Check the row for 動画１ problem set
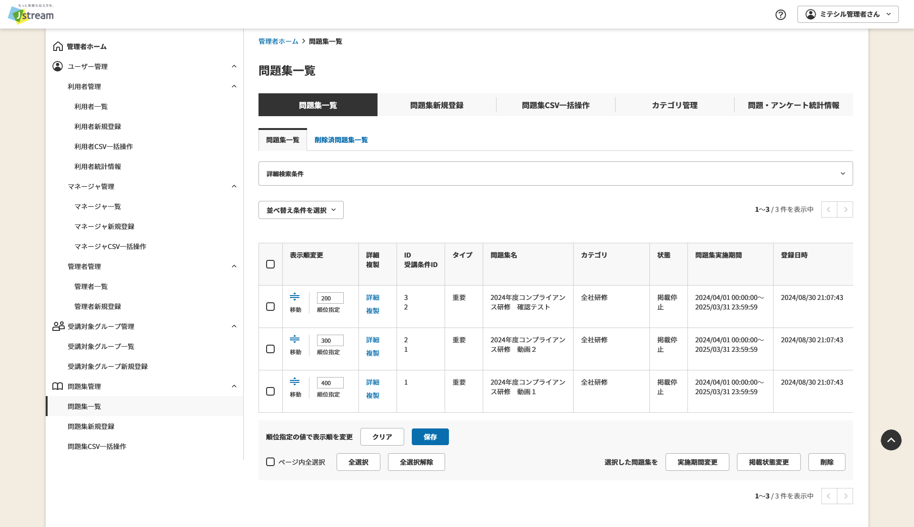 coord(270,391)
